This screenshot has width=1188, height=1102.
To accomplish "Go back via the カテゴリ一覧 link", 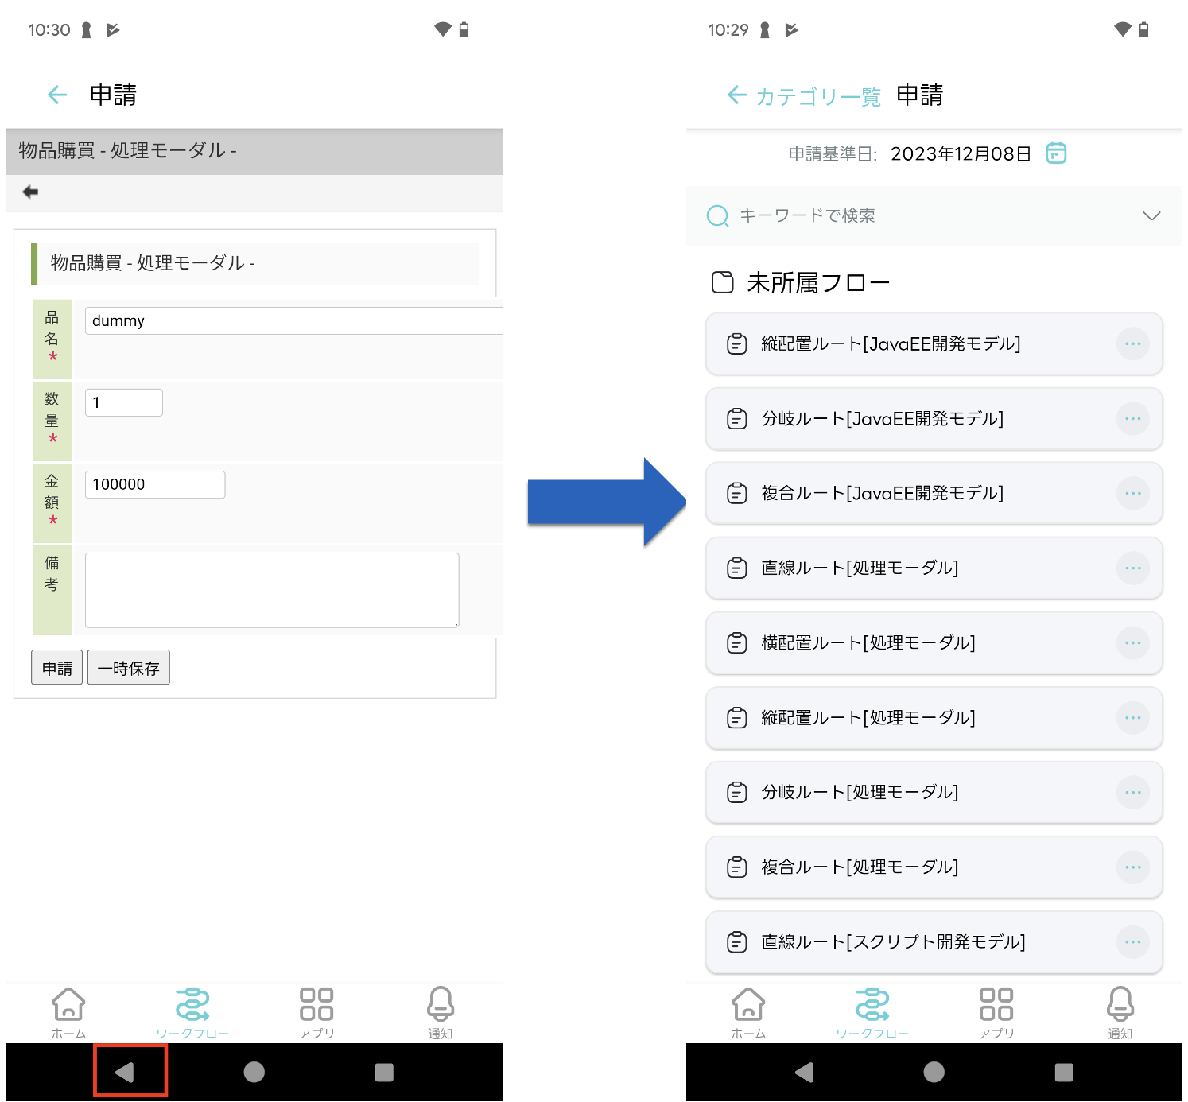I will click(818, 96).
